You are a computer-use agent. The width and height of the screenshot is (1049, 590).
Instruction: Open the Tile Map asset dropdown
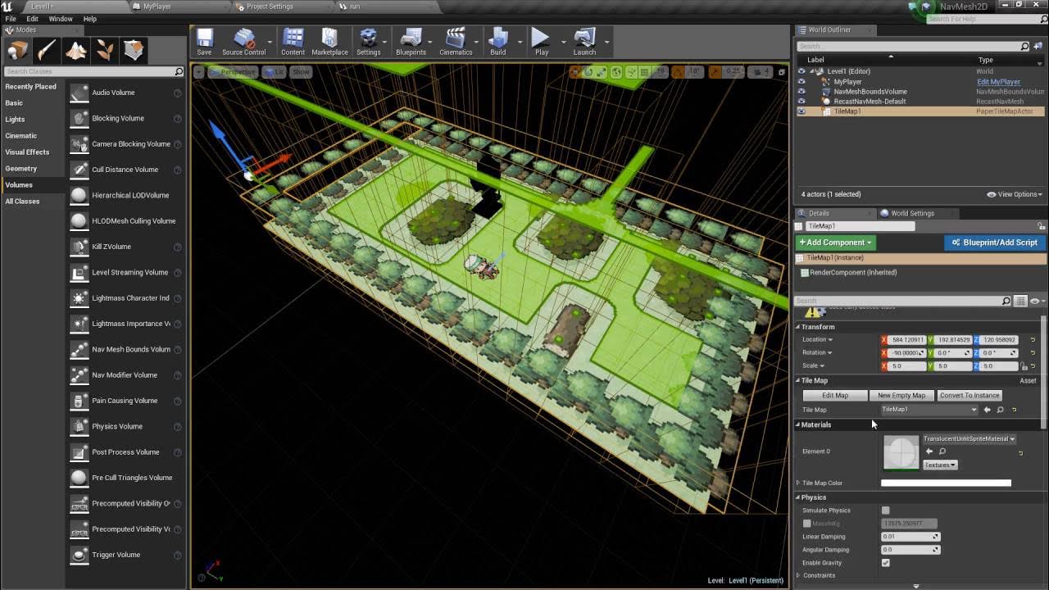tap(929, 410)
